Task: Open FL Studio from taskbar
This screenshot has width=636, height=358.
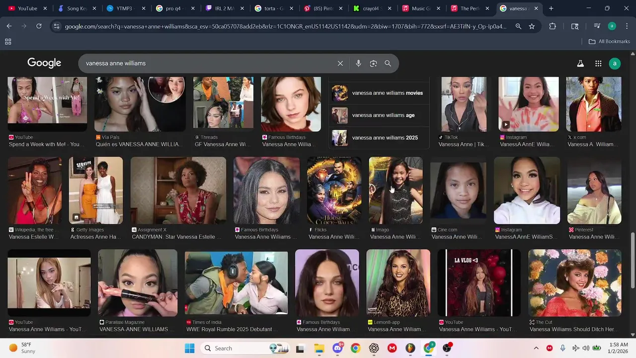Action: (410, 348)
